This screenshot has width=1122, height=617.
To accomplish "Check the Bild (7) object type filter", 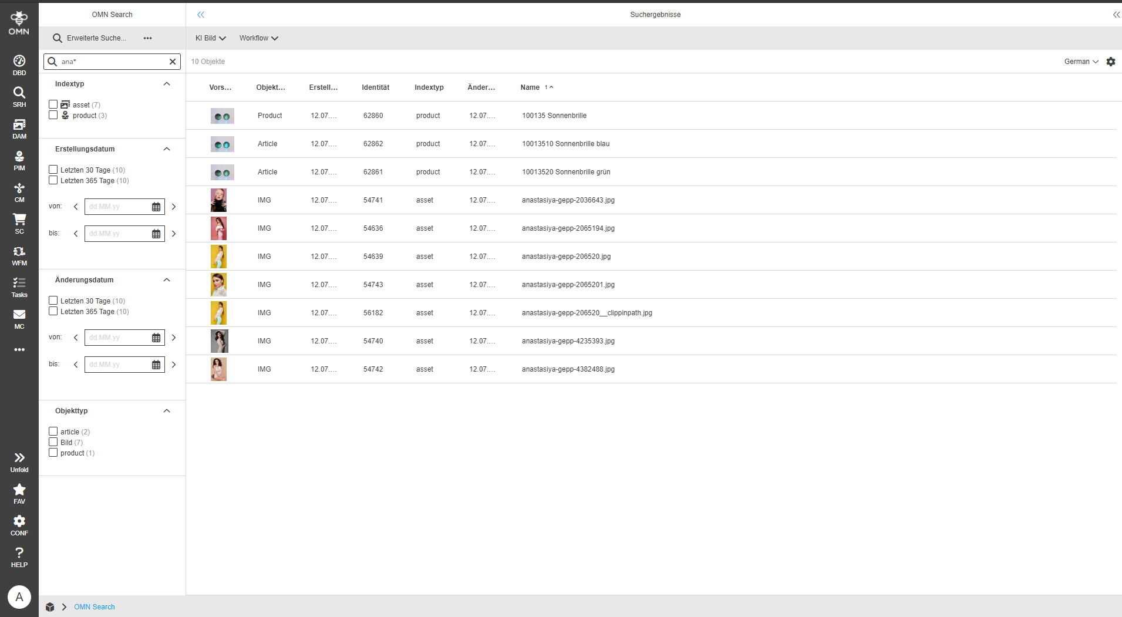I will [x=52, y=441].
